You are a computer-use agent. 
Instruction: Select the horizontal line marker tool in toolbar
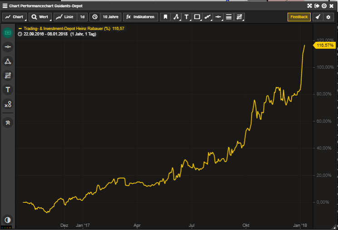218,17
